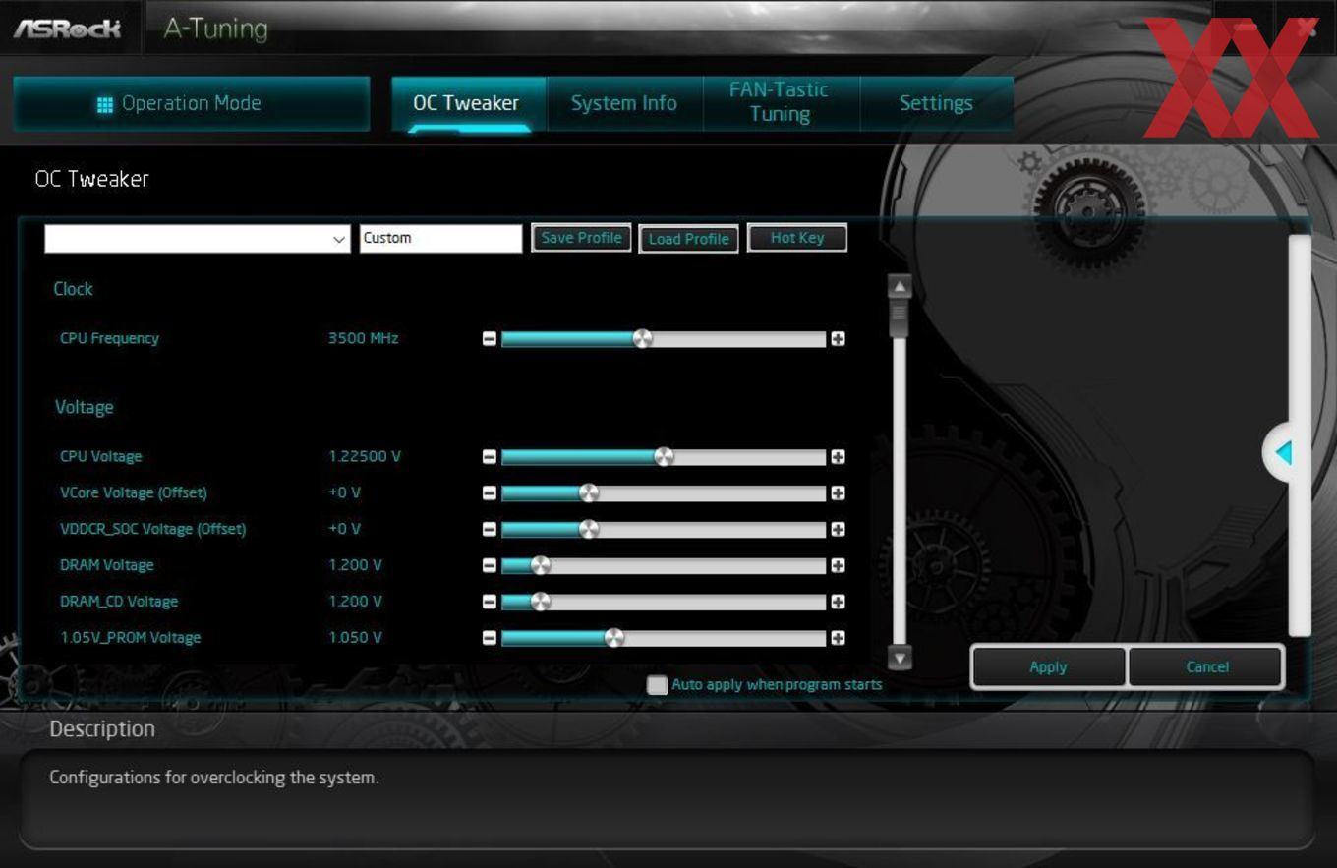Click the CPU Frequency label
The image size is (1337, 868).
(x=109, y=338)
